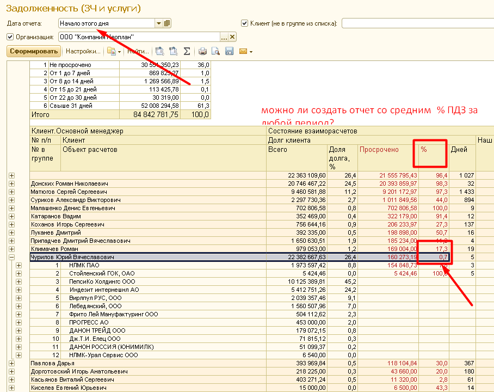Open the Дата отчета dropdown arrow
494x392 pixels.
(158, 23)
